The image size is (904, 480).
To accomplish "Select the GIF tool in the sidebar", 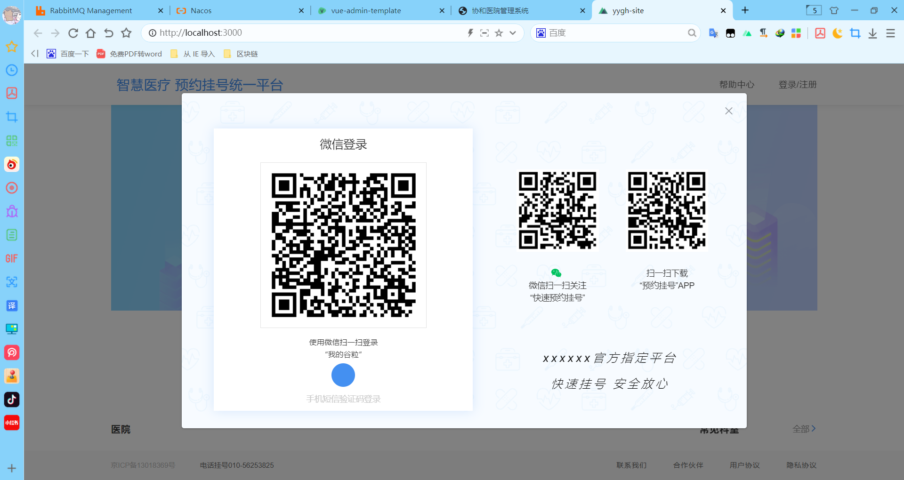I will (12, 258).
